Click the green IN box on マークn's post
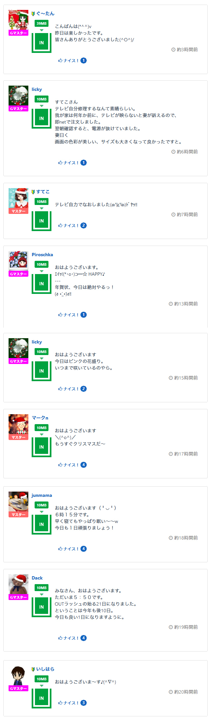This screenshot has width=211, height=721. 42,447
